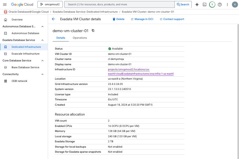
Task: Open your account avatar menu
Action: [235, 4]
